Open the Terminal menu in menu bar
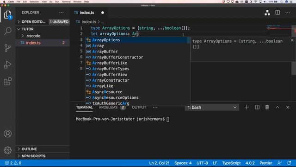Viewport: 296px width, 167px height. pos(66,2)
